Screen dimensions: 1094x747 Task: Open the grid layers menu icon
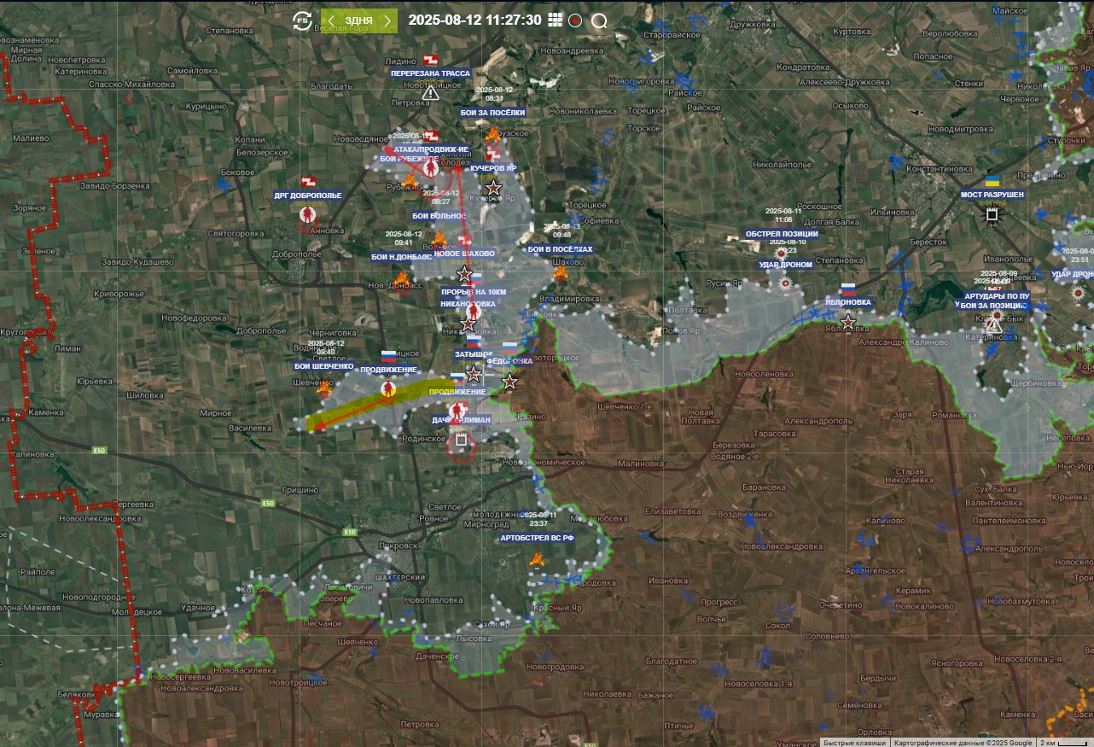pos(556,20)
